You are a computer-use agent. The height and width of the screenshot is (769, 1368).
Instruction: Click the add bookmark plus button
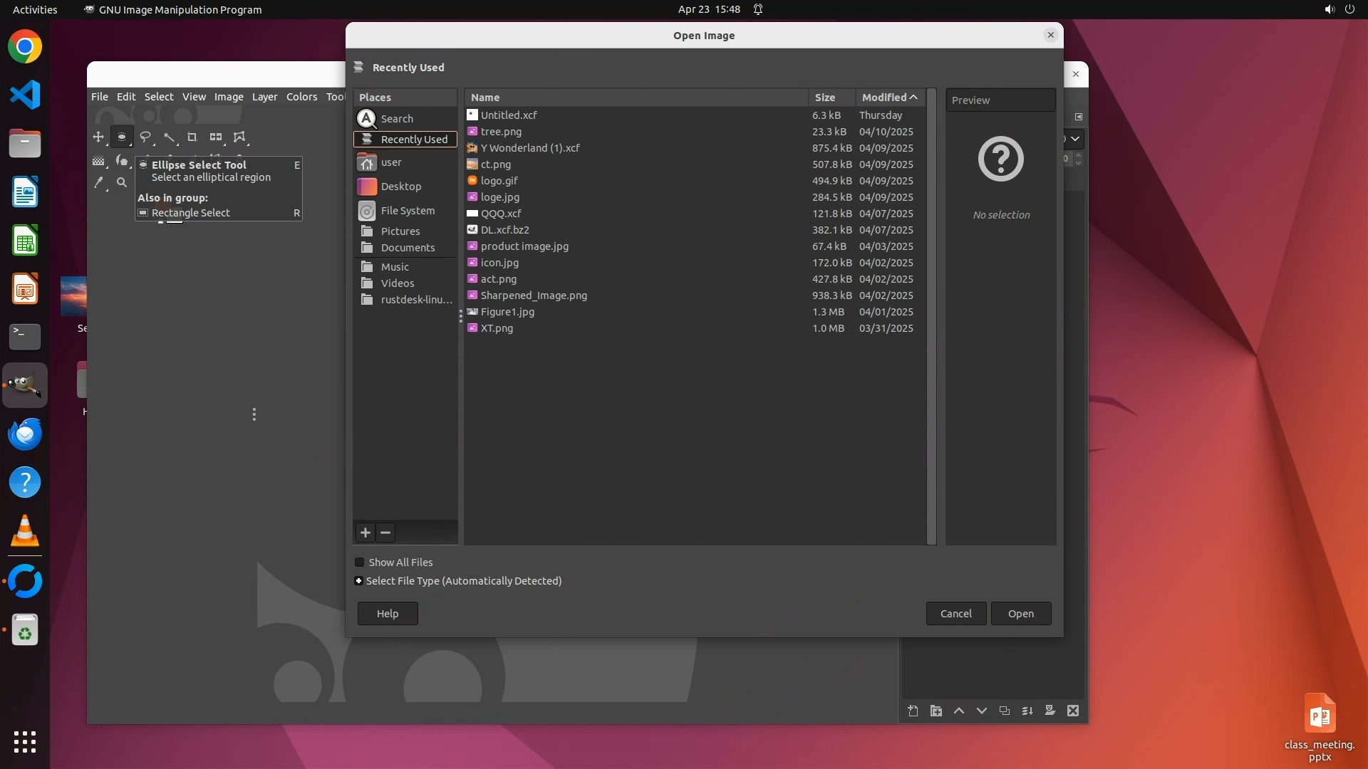366,533
